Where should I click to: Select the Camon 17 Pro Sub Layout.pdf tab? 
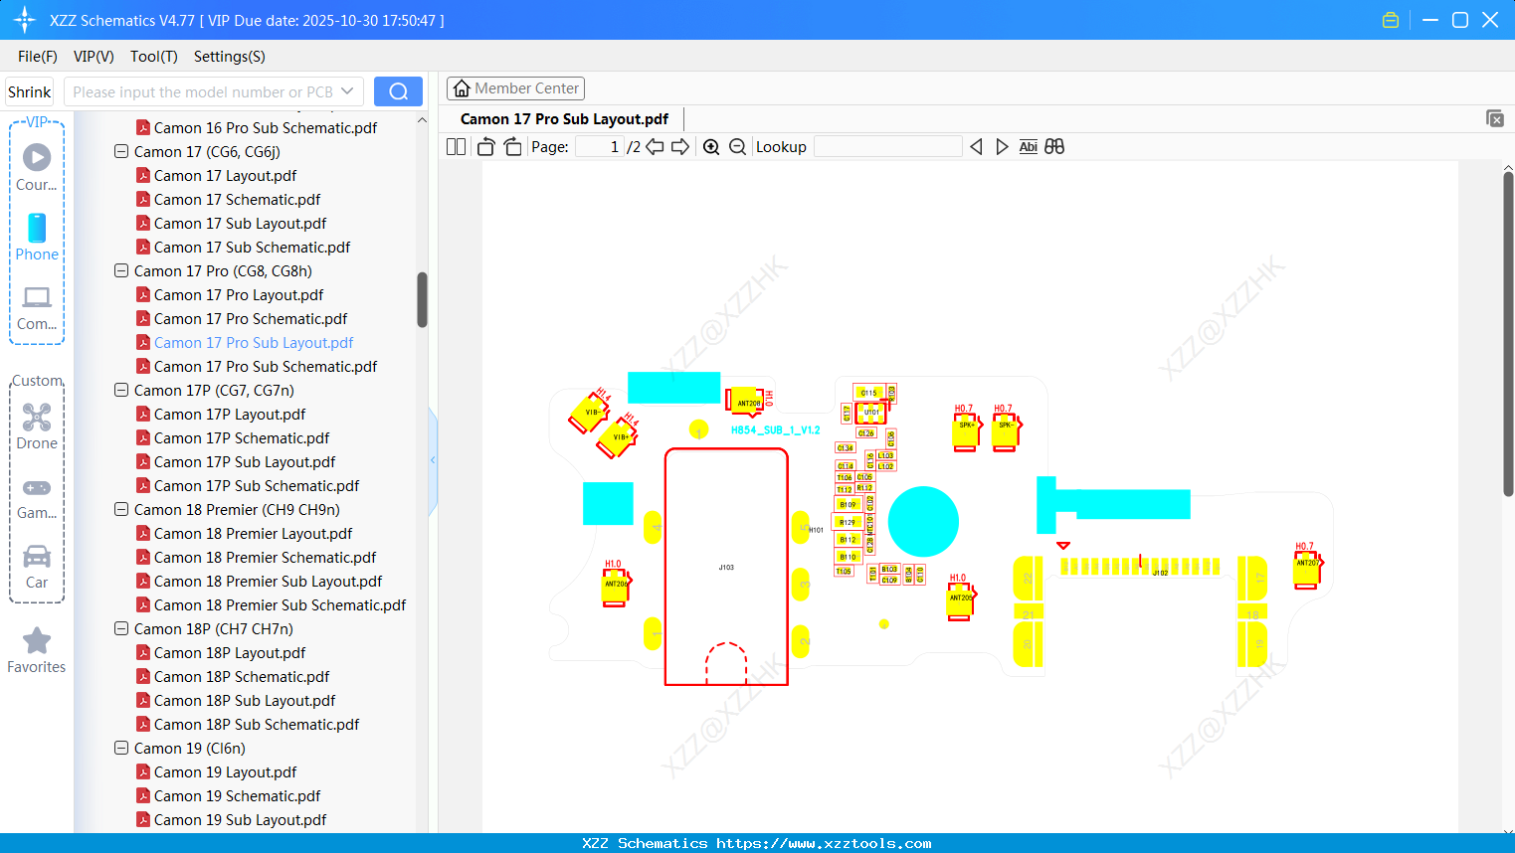tap(564, 119)
